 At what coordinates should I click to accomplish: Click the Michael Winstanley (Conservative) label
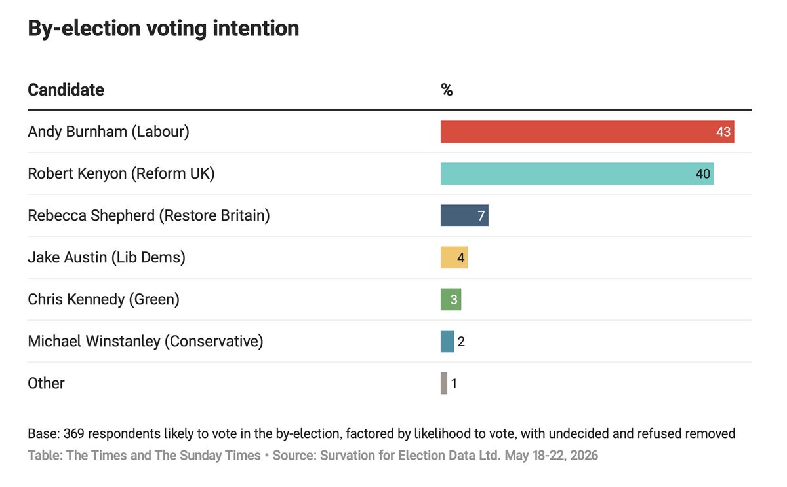pyautogui.click(x=146, y=341)
